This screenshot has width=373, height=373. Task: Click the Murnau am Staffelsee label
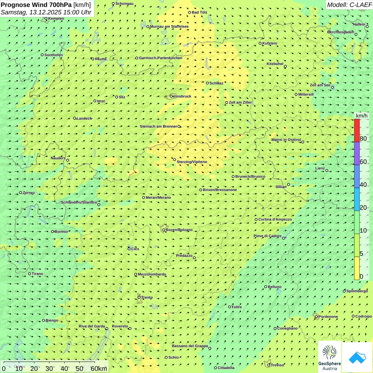[169, 26]
